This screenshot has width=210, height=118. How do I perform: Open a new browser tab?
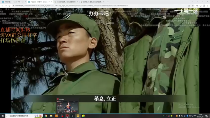tap(108, 2)
